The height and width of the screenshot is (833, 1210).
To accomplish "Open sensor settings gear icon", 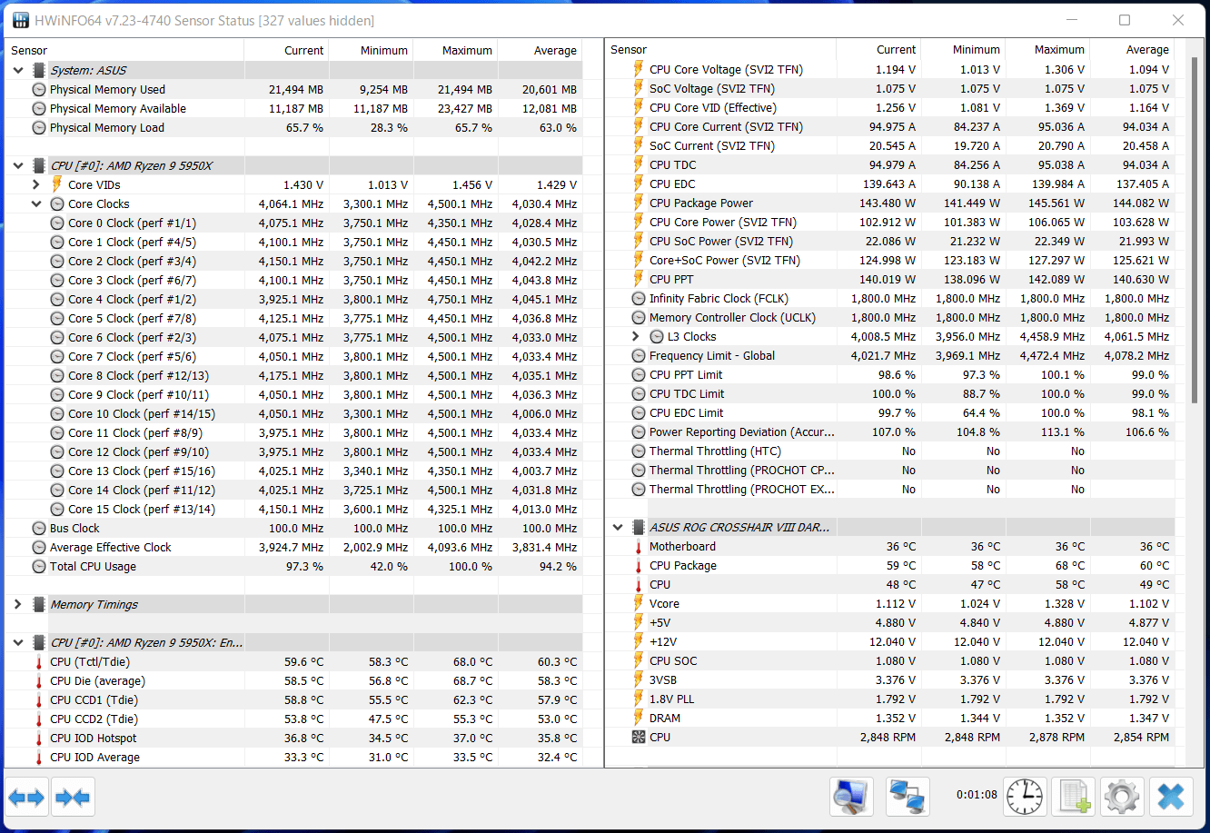I will click(x=1122, y=797).
